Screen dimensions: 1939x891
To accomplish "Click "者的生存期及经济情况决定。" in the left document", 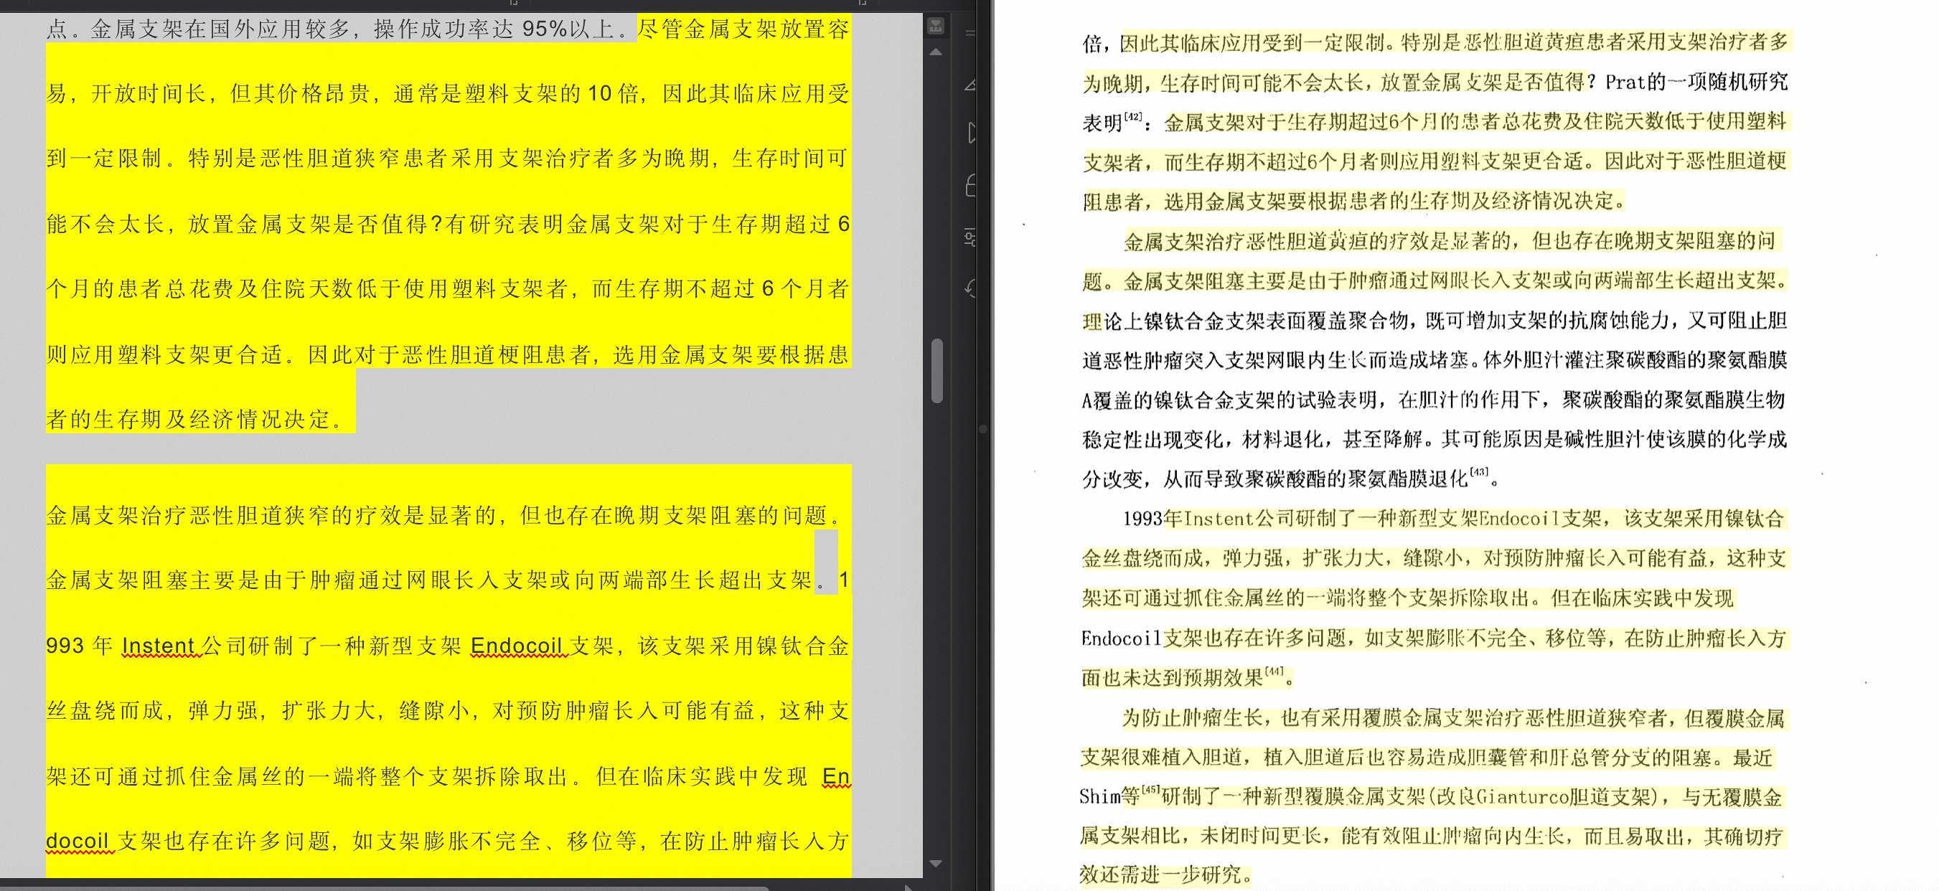I will tap(195, 419).
